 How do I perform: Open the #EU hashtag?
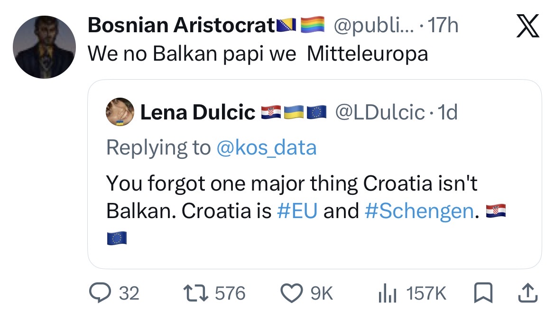[297, 211]
